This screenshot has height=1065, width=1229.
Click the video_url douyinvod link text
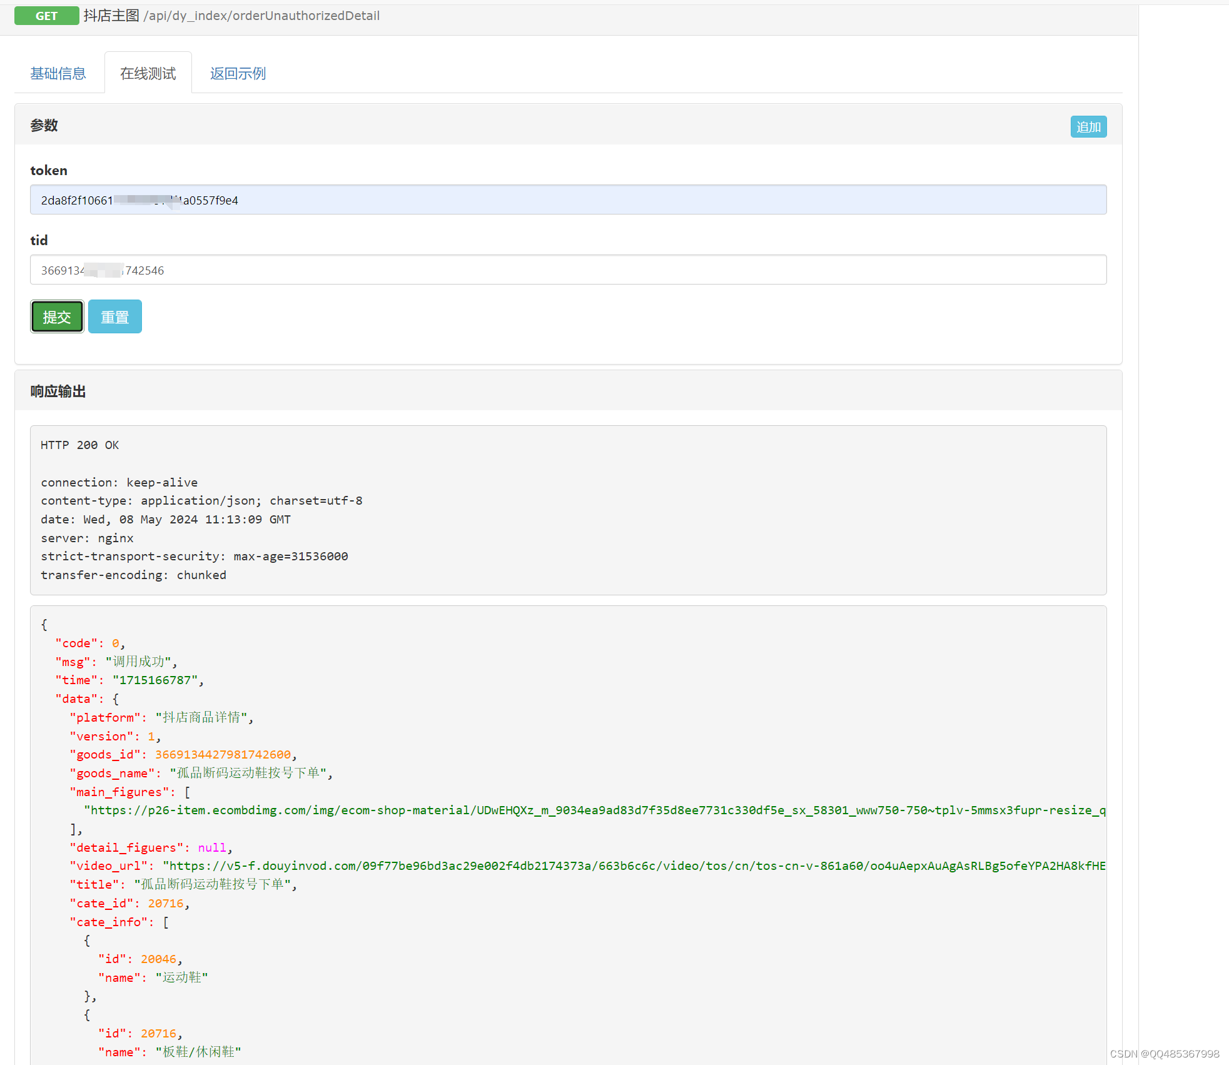632,866
